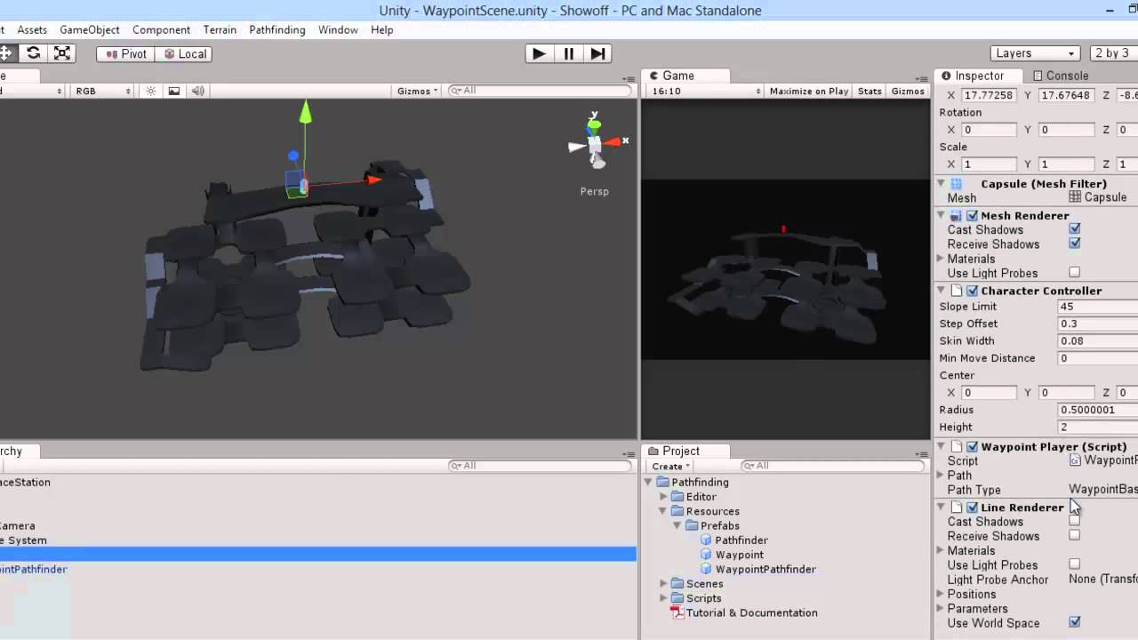Screen dimensions: 1138x640
Task: Collapse the Resources folder
Action: coord(662,511)
